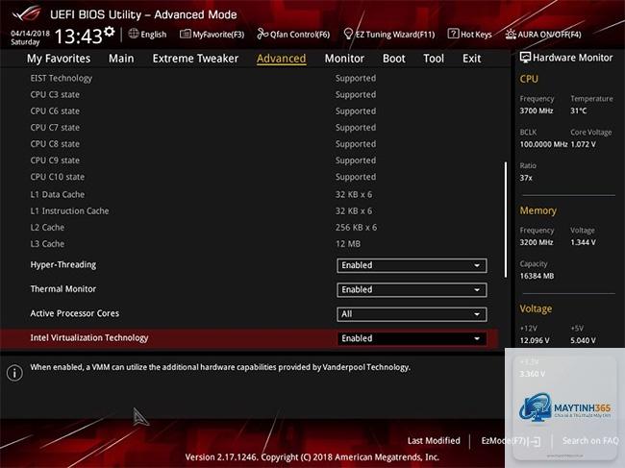Click the 256 KB x 6 value
Viewport: 625px width, 468px height.
(356, 228)
